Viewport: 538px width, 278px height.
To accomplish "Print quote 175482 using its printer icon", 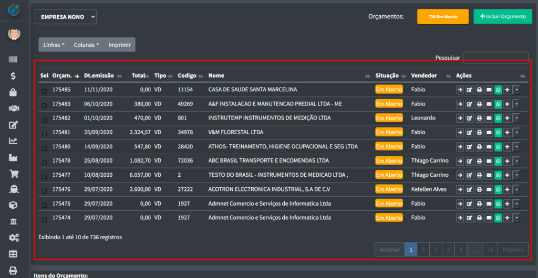I will pos(479,118).
